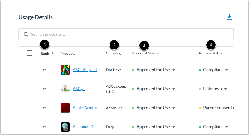The width and height of the screenshot is (249, 135).
Task: Click the Usage Details heading
Action: 36,17
